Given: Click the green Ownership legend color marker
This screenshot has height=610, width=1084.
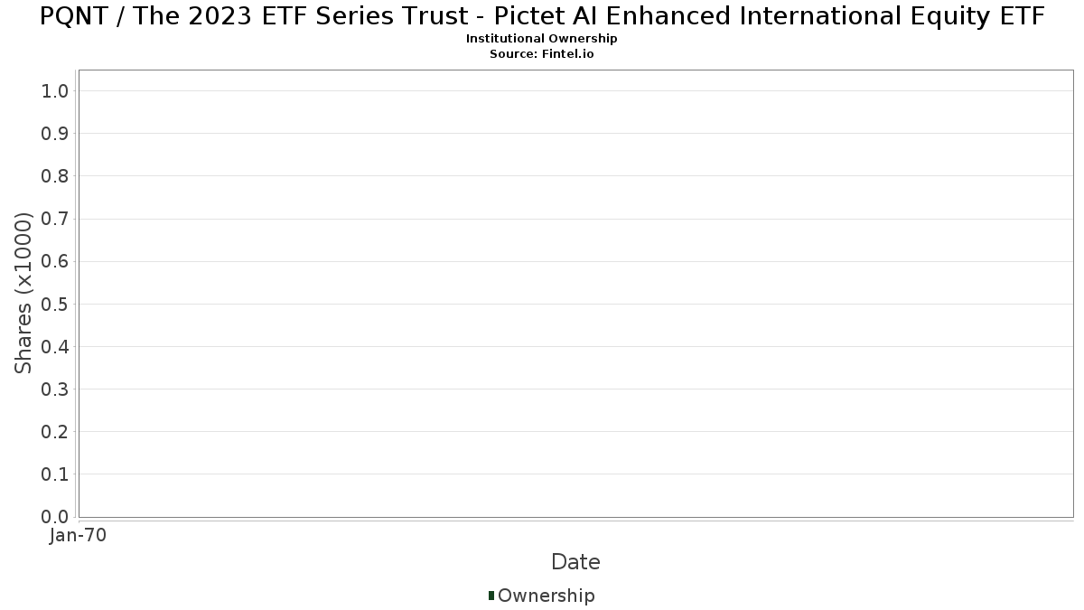Looking at the screenshot, I should pos(491,596).
